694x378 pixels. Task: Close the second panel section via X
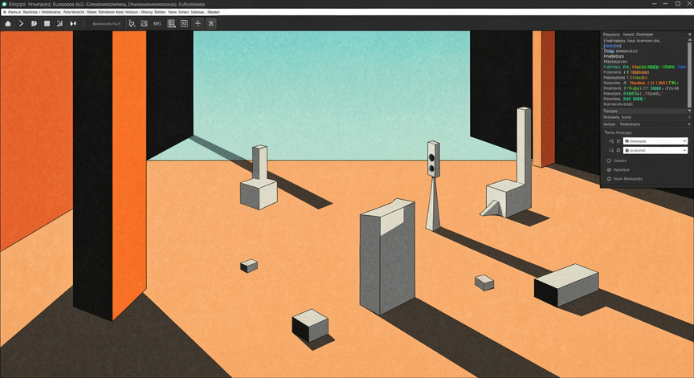pyautogui.click(x=689, y=117)
